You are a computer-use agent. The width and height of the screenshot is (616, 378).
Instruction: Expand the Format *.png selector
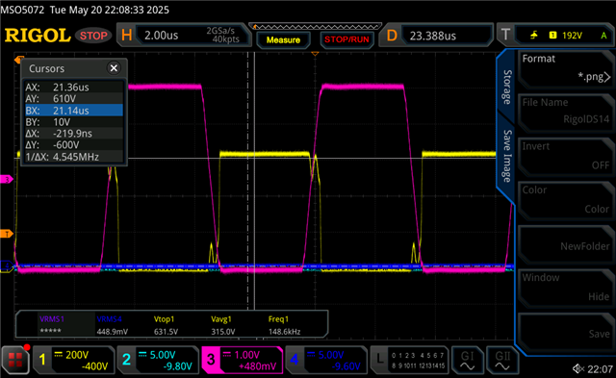[566, 68]
